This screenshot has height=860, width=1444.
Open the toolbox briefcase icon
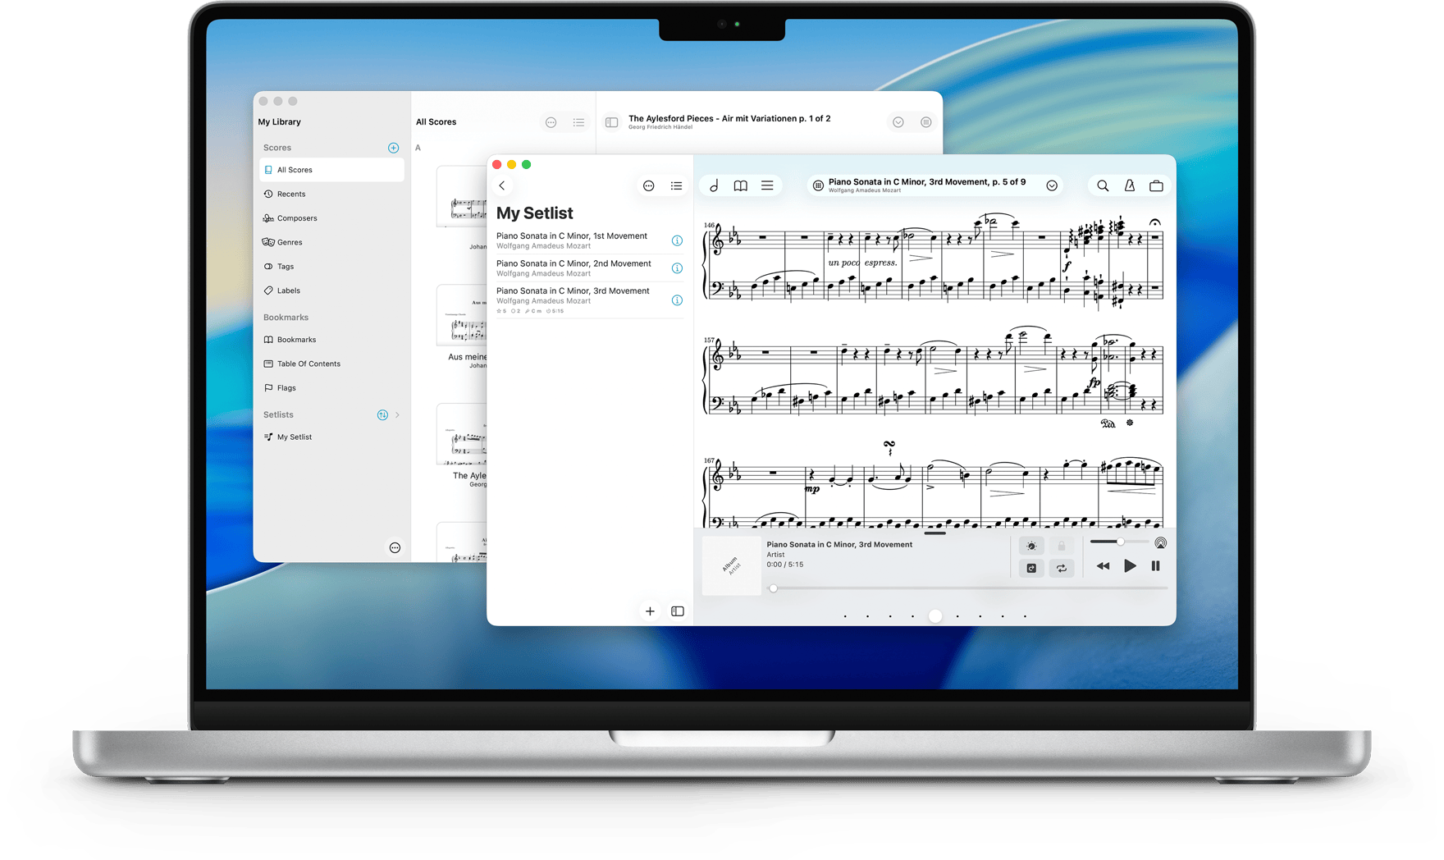coord(1156,186)
